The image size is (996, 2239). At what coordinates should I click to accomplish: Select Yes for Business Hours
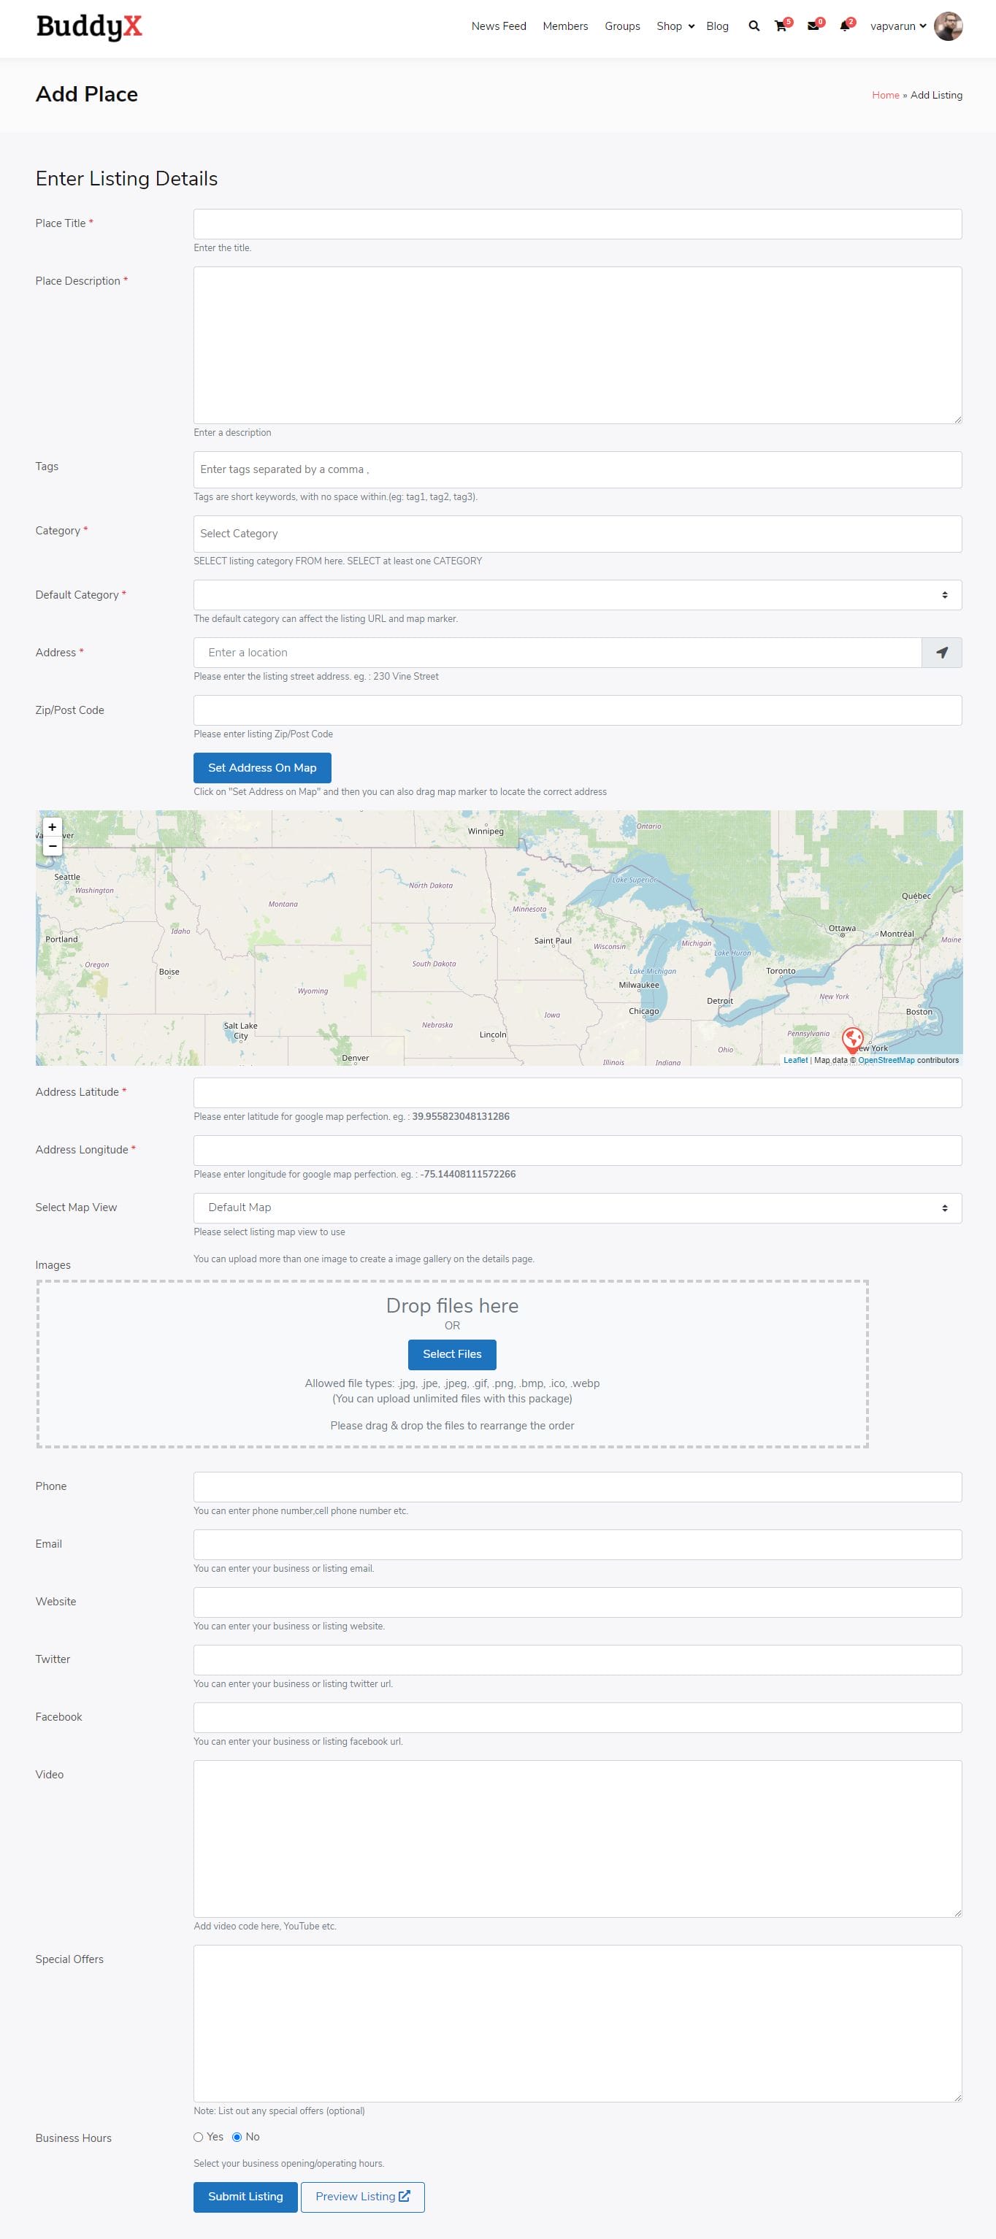[x=198, y=2138]
